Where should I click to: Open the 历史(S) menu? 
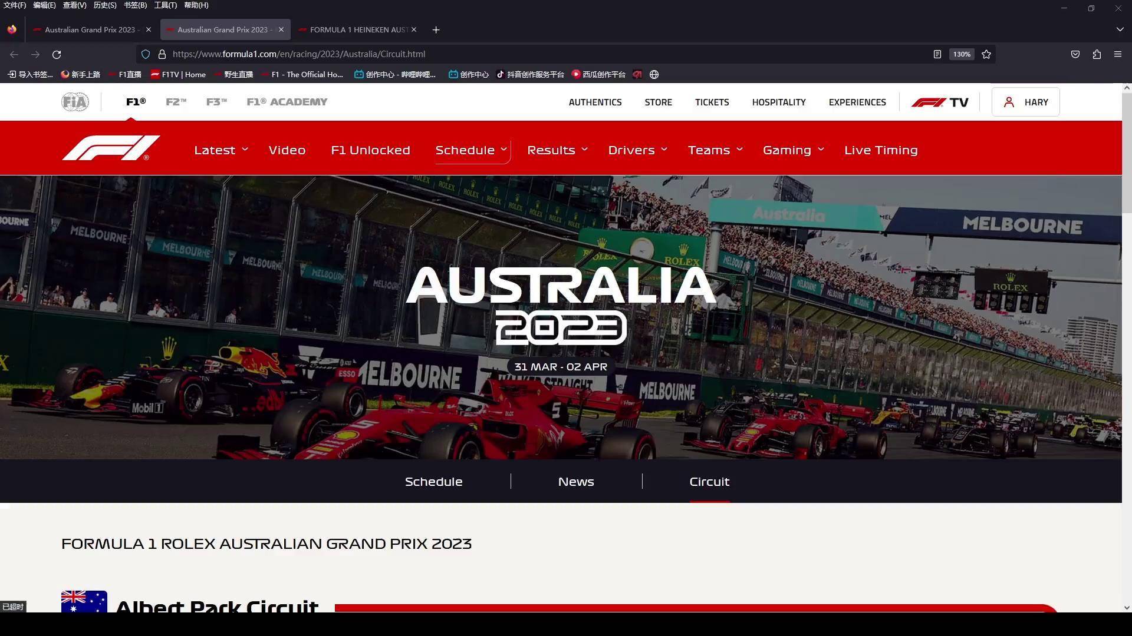coord(105,5)
